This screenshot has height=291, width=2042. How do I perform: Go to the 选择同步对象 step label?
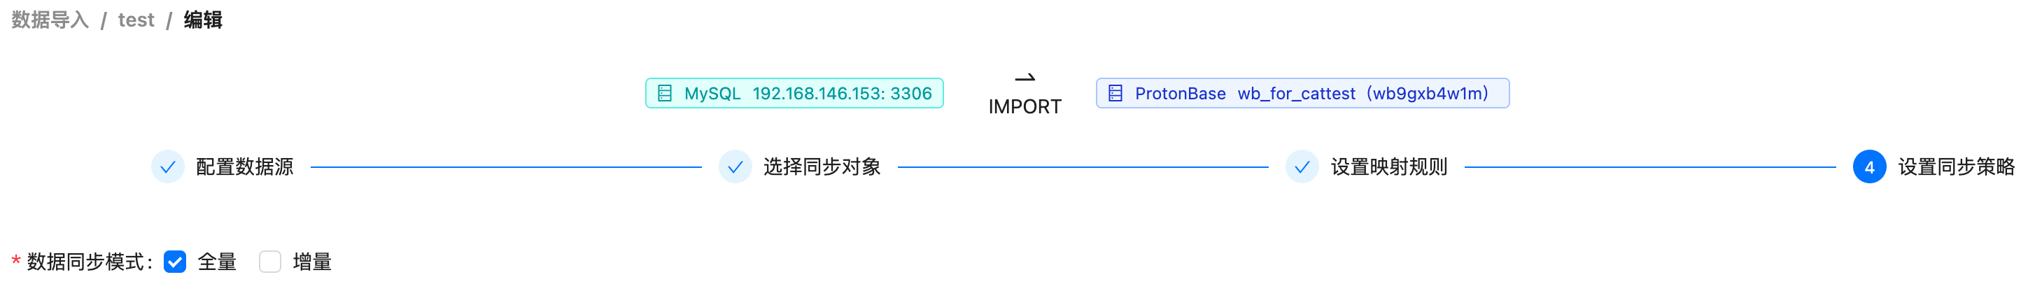tap(822, 167)
